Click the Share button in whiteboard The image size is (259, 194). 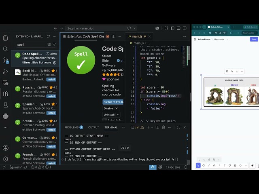(x=254, y=39)
